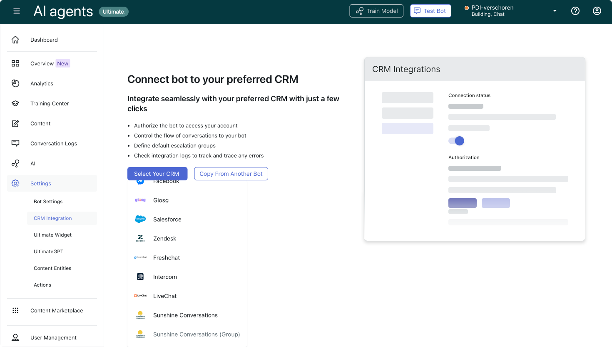Open Bot Settings submenu item
This screenshot has height=347, width=612.
pyautogui.click(x=62, y=202)
